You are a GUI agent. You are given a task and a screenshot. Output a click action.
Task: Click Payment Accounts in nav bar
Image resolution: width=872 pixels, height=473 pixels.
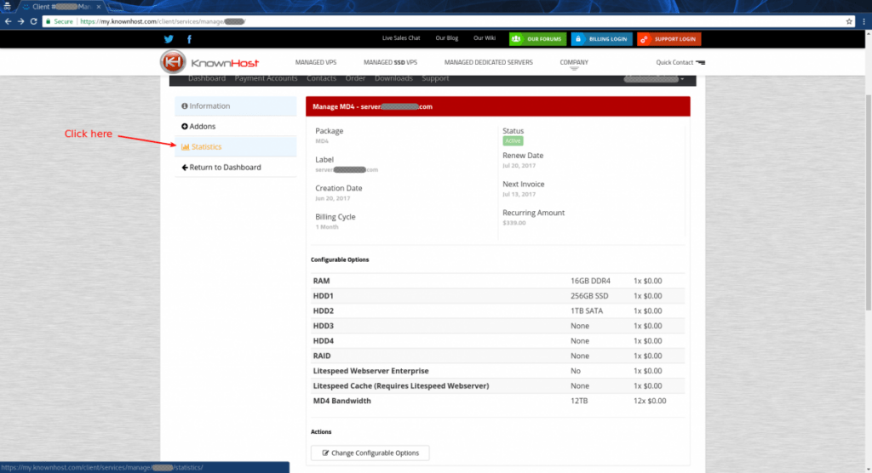click(266, 78)
